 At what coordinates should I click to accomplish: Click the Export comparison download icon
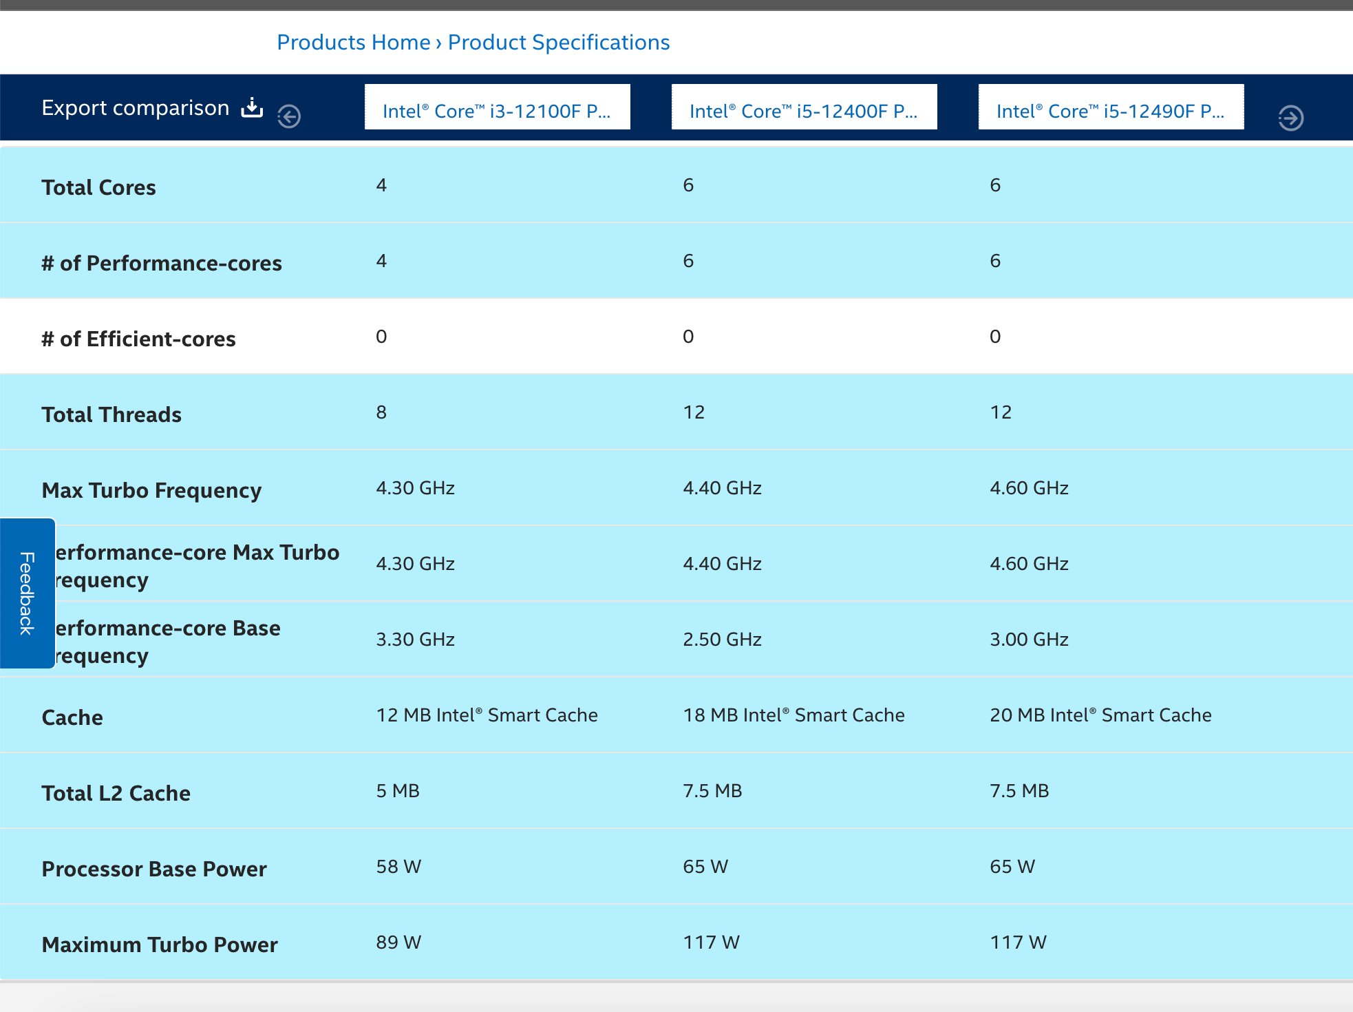(253, 107)
